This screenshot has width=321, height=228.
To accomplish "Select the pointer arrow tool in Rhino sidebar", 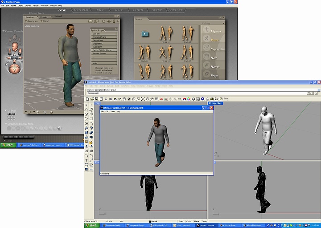I will pos(86,105).
